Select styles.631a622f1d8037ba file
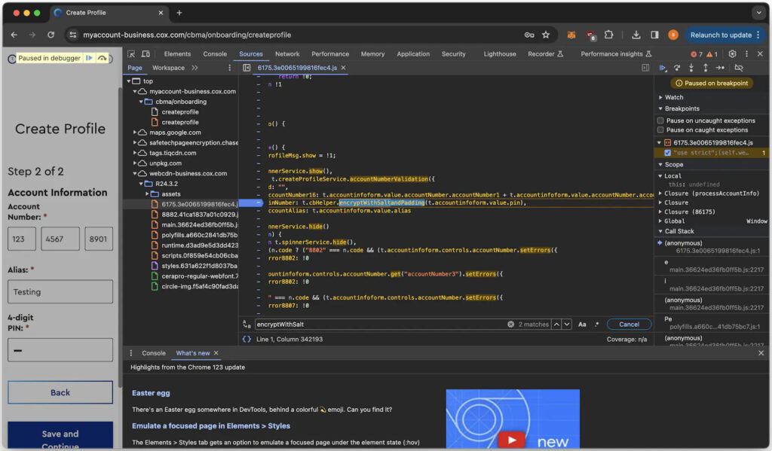The image size is (772, 451). [x=199, y=266]
